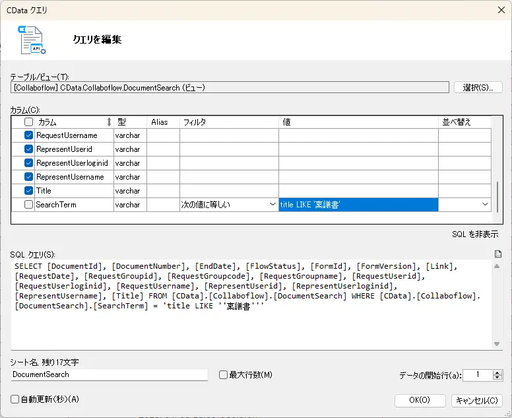Increase the data start row stepper
The width and height of the screenshot is (512, 418).
[x=497, y=372]
